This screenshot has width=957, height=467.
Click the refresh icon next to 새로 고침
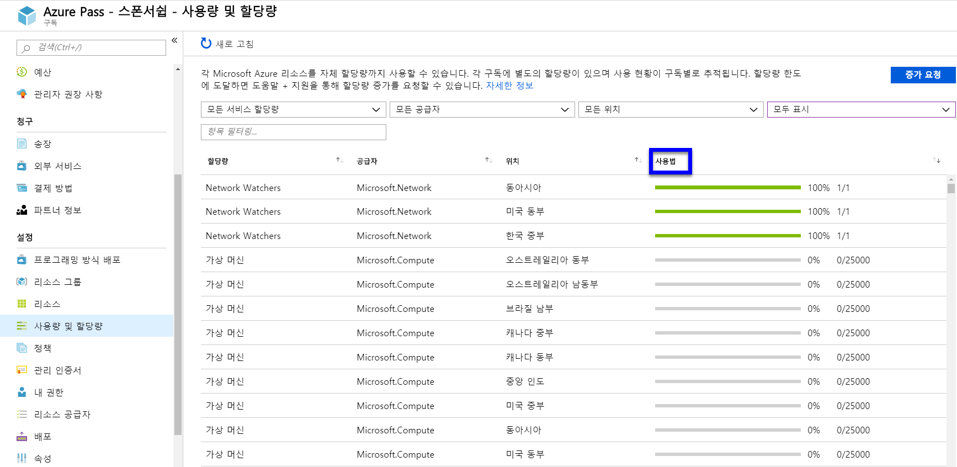tap(206, 43)
